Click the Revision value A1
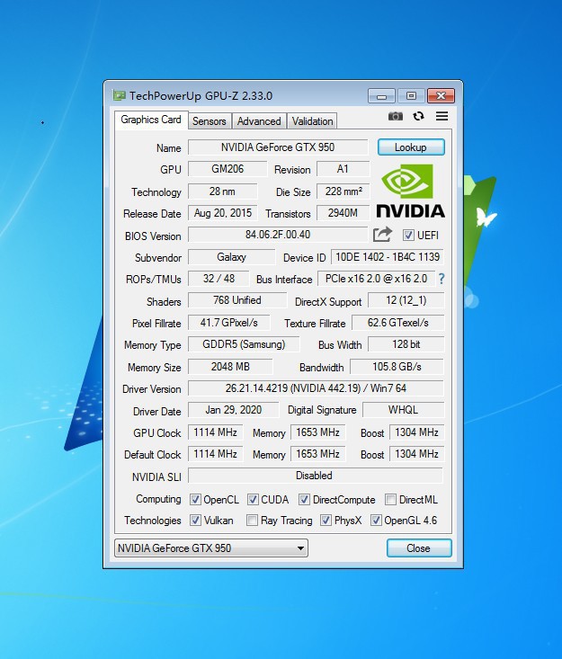The image size is (562, 659). pos(343,169)
